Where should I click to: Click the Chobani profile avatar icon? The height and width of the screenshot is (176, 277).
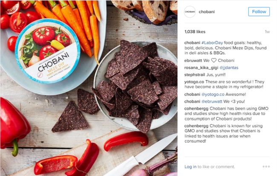190,12
